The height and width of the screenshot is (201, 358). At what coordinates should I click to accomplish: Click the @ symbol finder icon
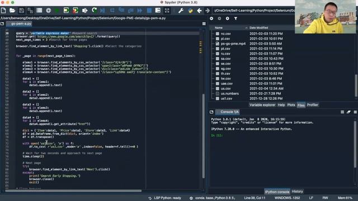49,11
